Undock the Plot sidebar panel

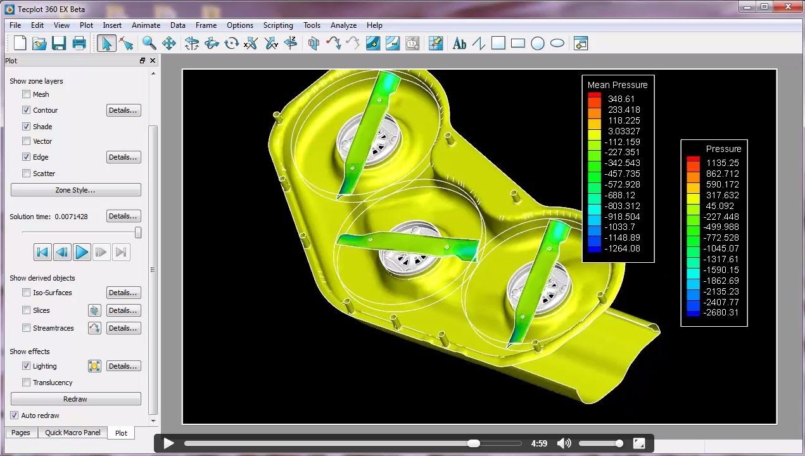[143, 61]
